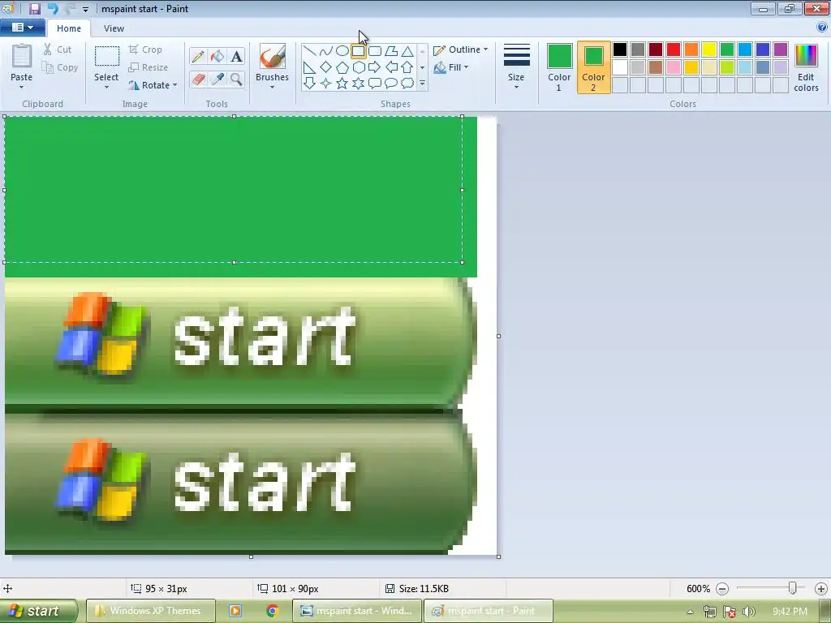Choose the Pentagon shape
Viewport: 831px width, 623px height.
pyautogui.click(x=342, y=67)
